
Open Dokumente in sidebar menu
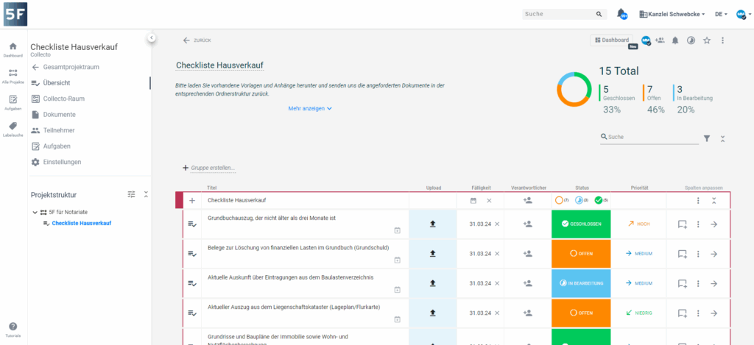click(59, 115)
